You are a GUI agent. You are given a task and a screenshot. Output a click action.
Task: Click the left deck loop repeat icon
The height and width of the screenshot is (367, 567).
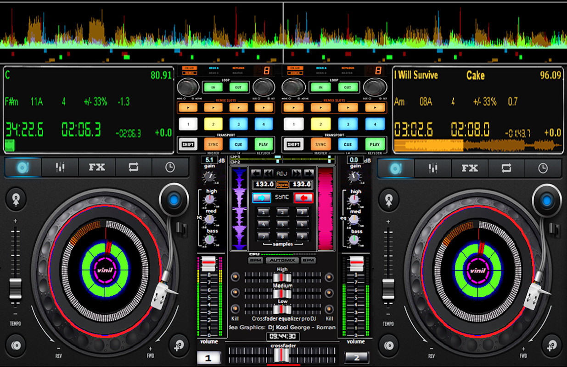tap(133, 168)
